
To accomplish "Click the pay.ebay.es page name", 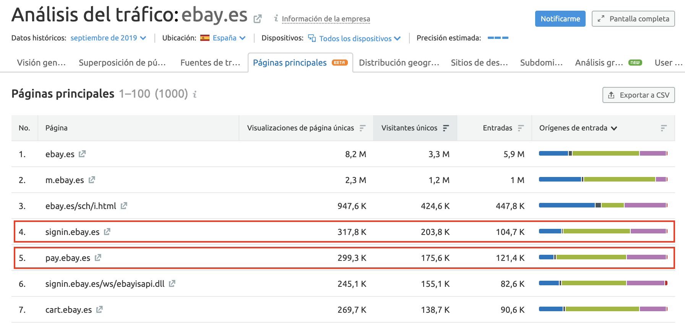I will coord(68,258).
